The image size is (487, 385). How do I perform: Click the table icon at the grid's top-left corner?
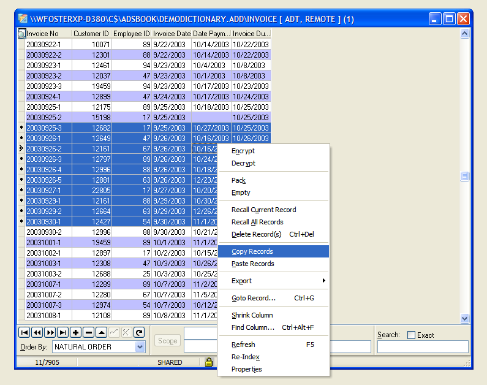[21, 34]
